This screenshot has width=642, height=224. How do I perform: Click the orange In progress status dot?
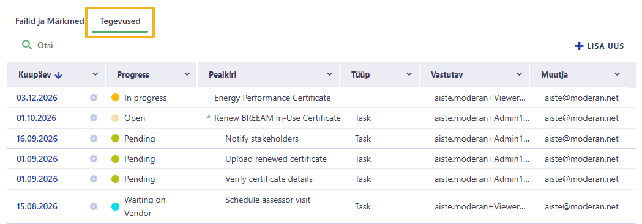click(x=116, y=98)
